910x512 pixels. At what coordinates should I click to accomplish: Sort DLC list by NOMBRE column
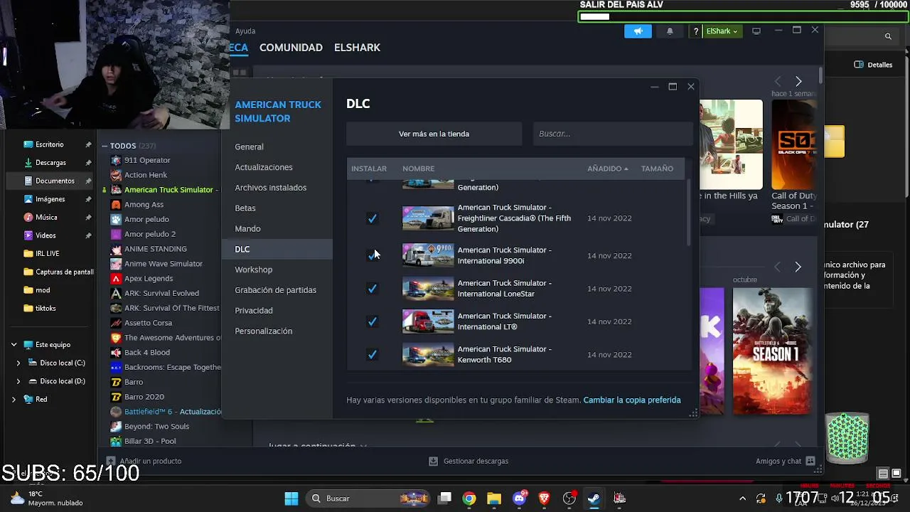point(418,169)
